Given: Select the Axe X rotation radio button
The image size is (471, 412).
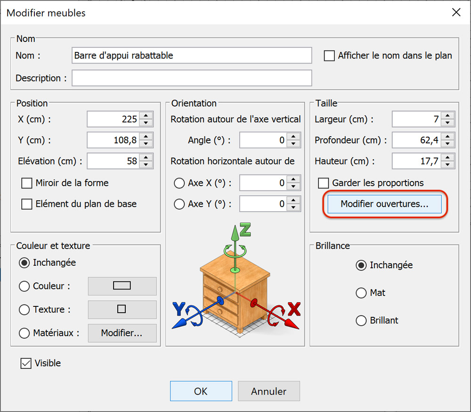Looking at the screenshot, I should coord(179,183).
